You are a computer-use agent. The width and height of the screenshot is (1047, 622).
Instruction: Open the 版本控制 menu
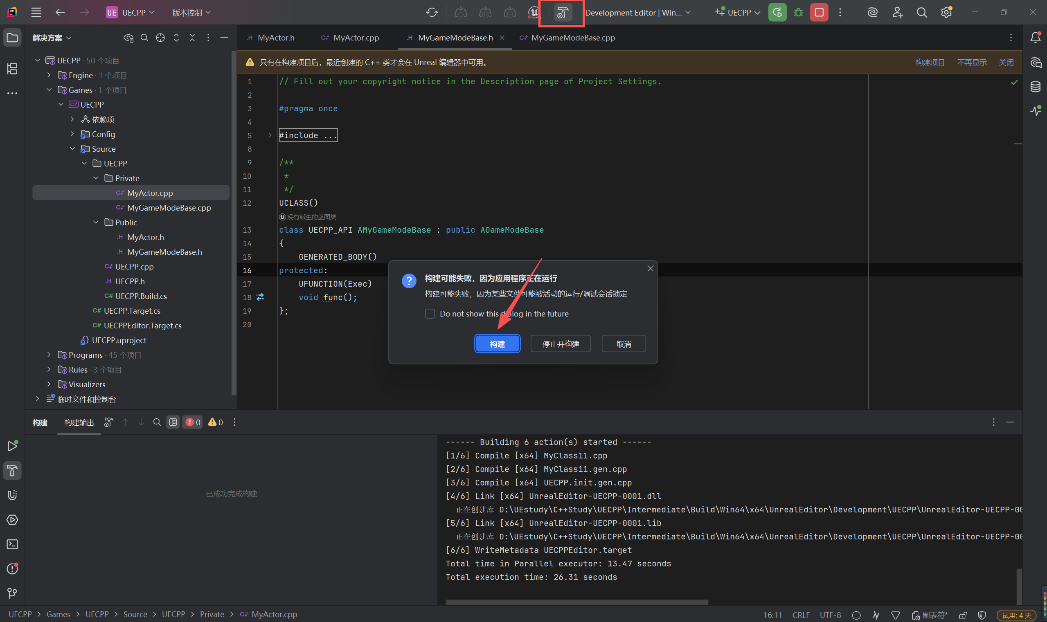pyautogui.click(x=191, y=13)
